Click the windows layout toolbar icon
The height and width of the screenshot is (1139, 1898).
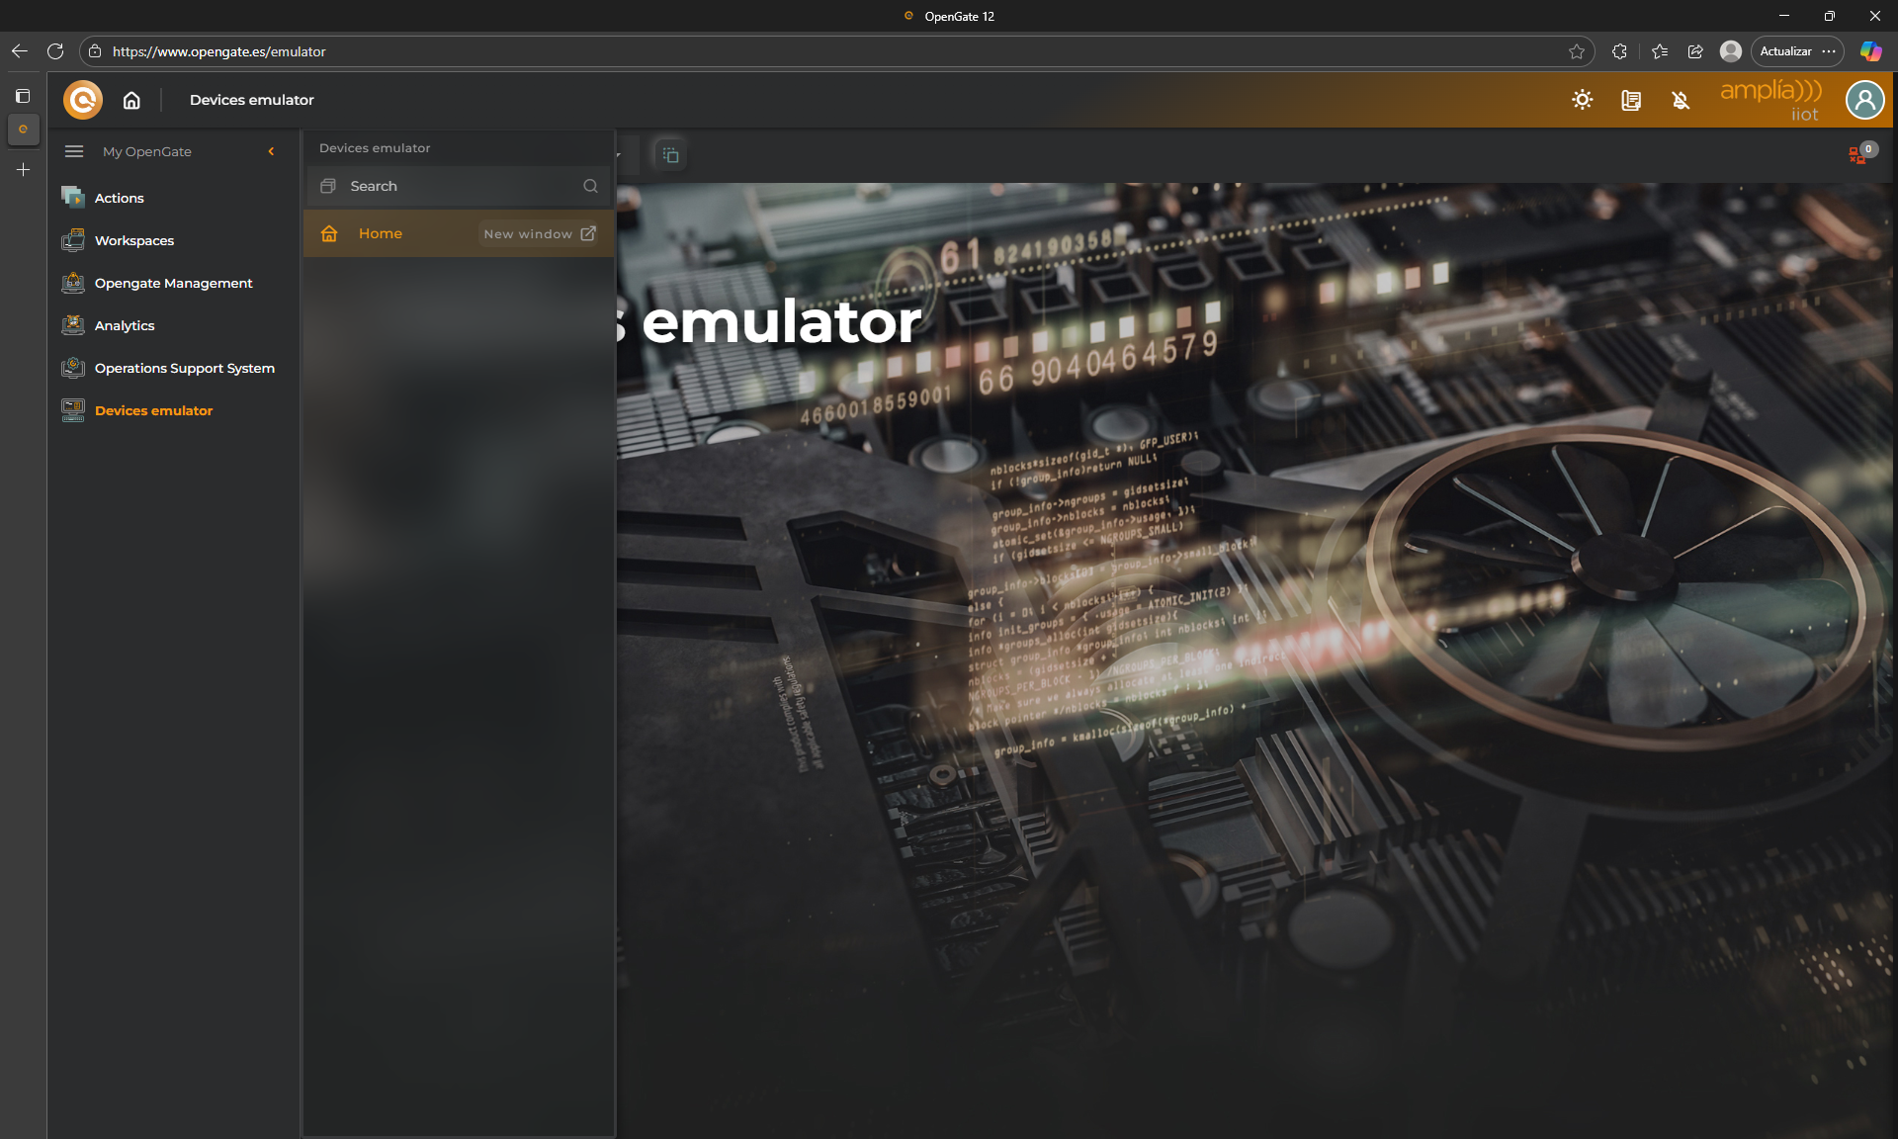coord(670,154)
